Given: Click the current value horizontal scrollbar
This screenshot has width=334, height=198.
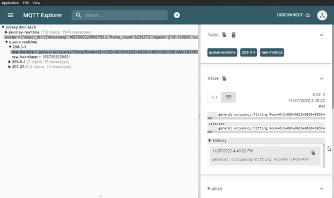Looking at the screenshot, I should pos(266,118).
